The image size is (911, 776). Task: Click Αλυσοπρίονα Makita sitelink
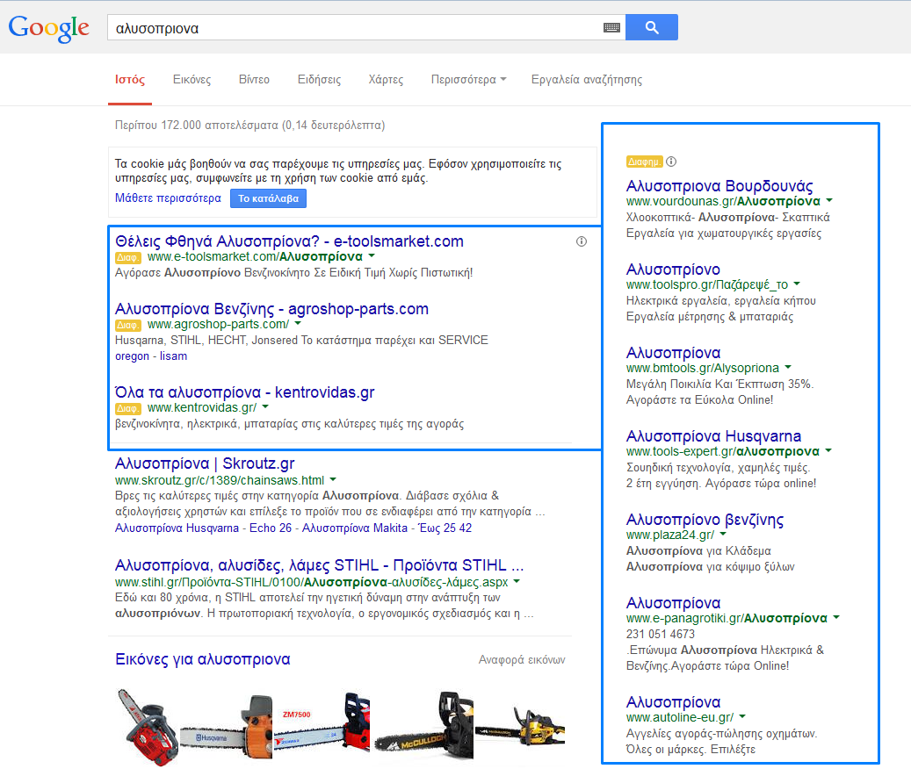click(x=355, y=528)
